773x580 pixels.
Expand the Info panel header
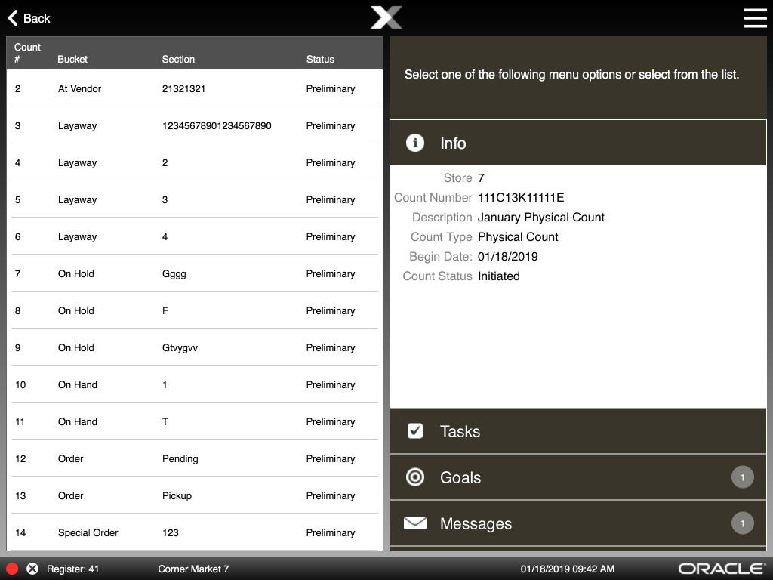pos(577,143)
